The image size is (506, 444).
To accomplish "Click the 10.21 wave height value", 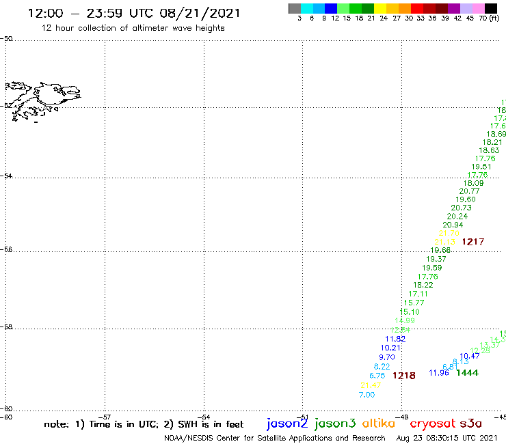I will pyautogui.click(x=391, y=348).
